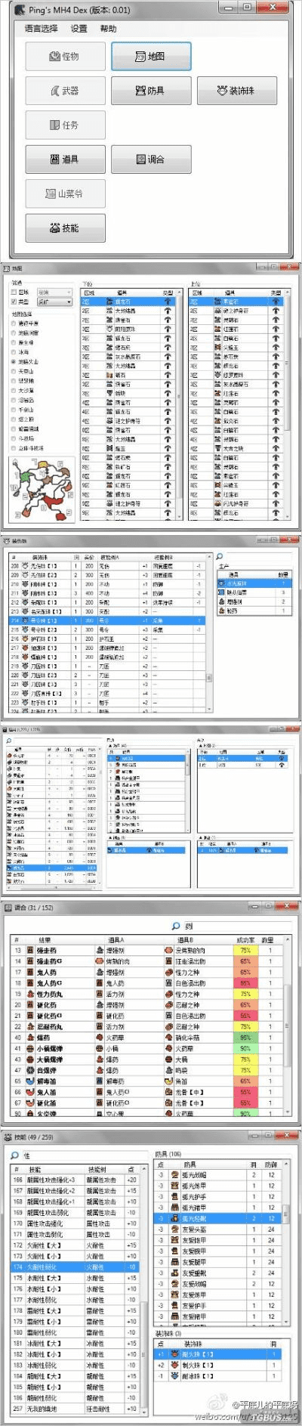Select the 冰海 map radio button
The image size is (302, 1426).
[13, 352]
